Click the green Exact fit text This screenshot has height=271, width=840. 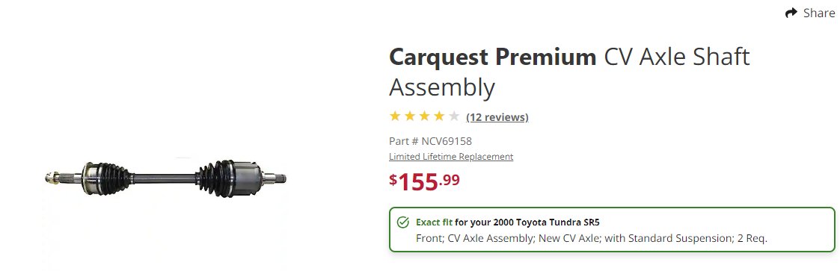(434, 222)
